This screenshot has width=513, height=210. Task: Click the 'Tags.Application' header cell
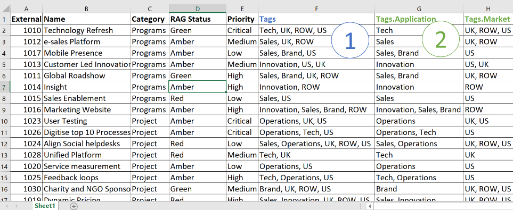click(419, 19)
